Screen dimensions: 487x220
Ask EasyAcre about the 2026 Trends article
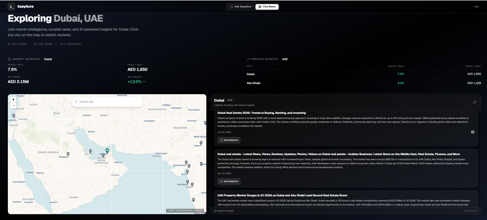click(229, 140)
